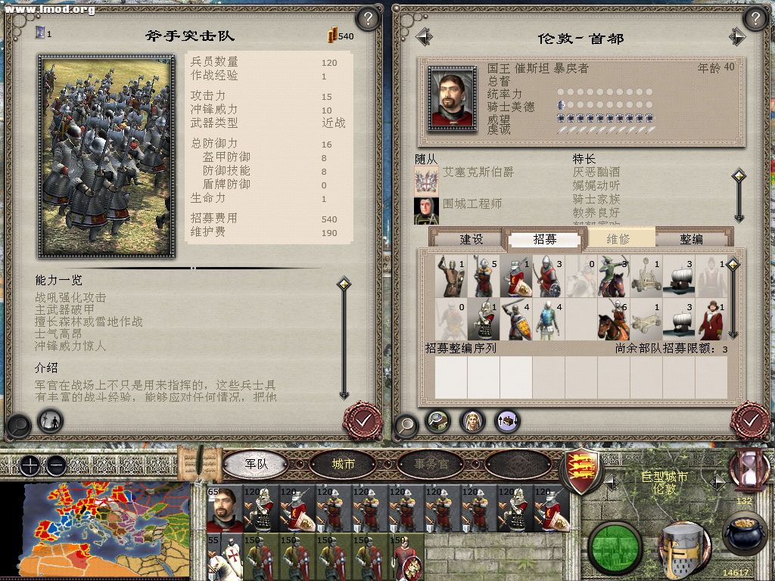Click the magnifier icon on London panel
The height and width of the screenshot is (581, 775).
tap(406, 425)
